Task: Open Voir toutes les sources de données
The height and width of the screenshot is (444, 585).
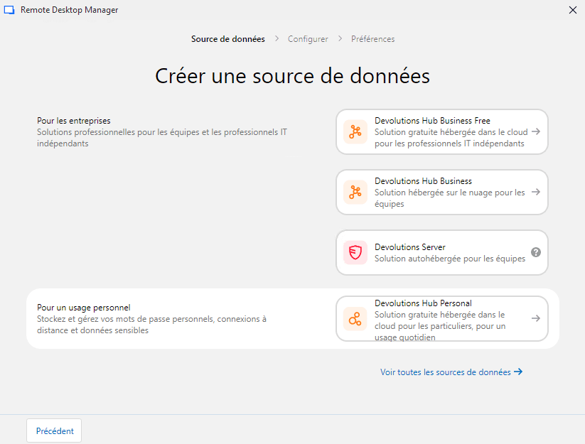Action: [444, 372]
